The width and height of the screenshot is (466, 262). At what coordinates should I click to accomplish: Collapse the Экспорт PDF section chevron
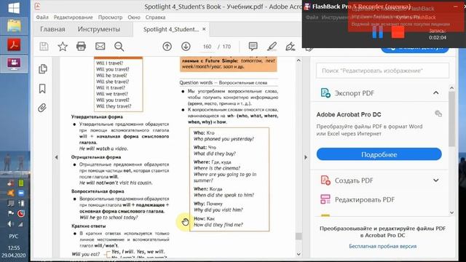(x=435, y=93)
